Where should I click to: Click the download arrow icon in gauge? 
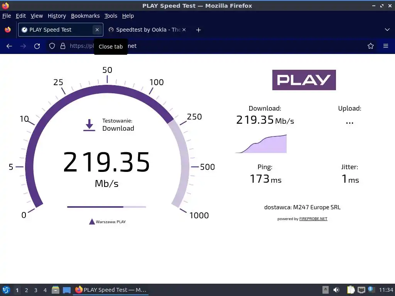point(89,125)
